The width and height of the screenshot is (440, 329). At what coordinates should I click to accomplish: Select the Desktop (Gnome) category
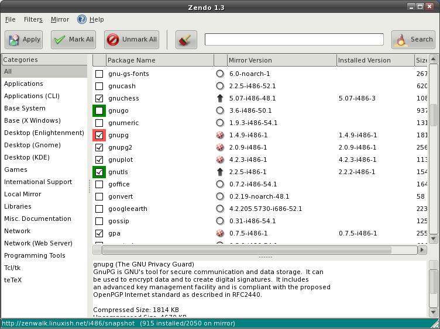point(44,145)
